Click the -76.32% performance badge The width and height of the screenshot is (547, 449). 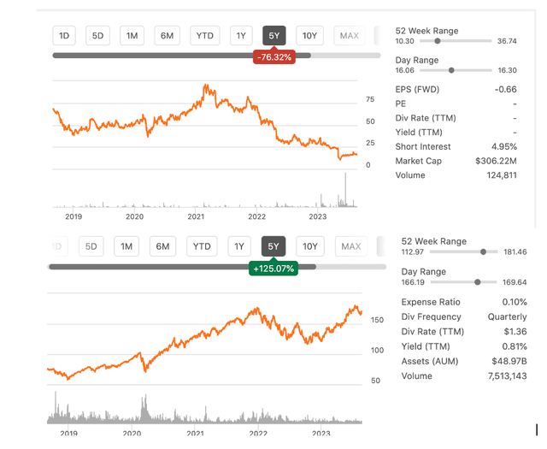(273, 57)
